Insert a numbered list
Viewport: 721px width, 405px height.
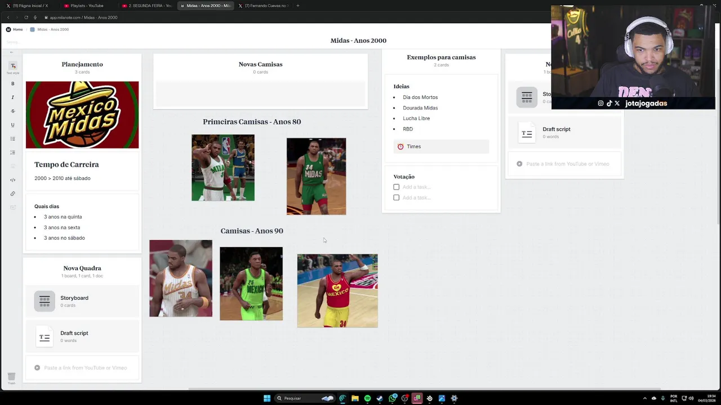13,152
